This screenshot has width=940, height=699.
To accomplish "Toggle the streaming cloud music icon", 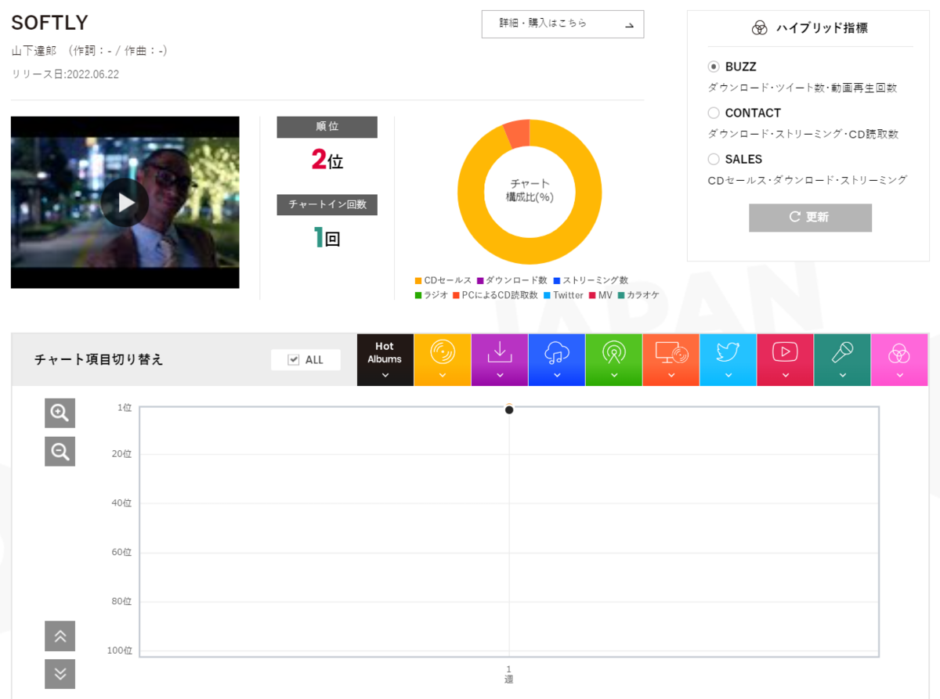I will point(557,360).
